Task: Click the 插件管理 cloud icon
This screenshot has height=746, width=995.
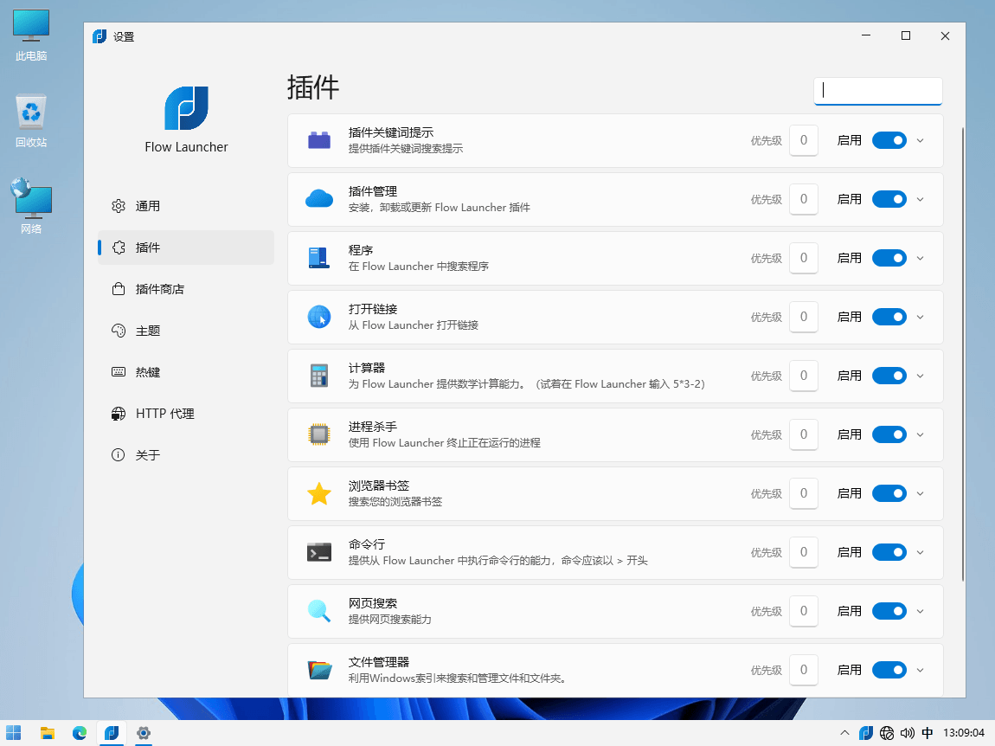Action: 319,199
